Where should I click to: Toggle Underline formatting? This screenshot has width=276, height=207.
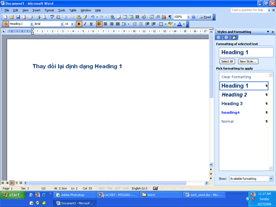tap(91, 24)
